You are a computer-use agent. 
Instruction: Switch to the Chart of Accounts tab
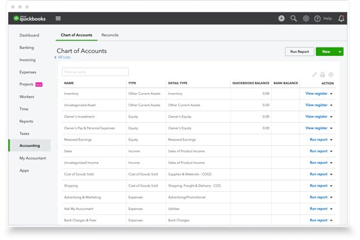click(77, 35)
